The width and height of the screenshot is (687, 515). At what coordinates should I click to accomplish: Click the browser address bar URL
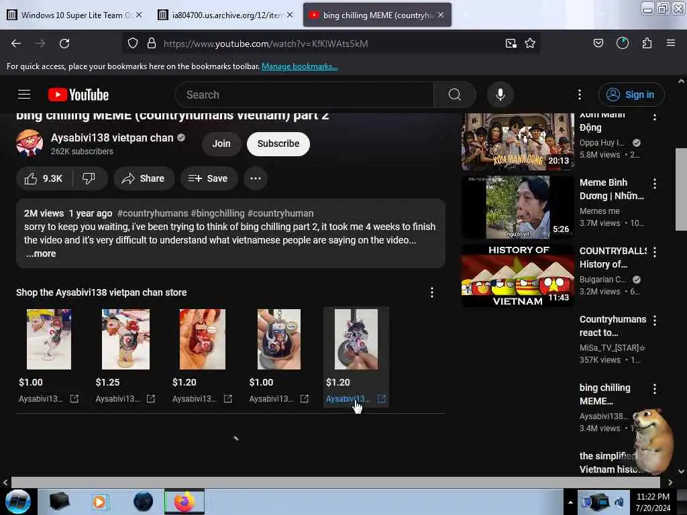(x=266, y=44)
